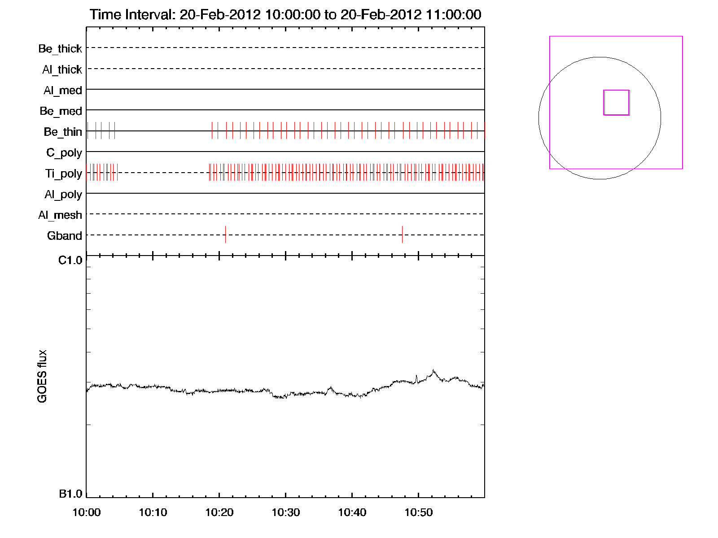Click the Be_thin filter label

tap(63, 132)
